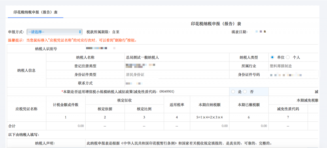The image size is (327, 148).
Task: Click the 应税凭证名称 column header
Action: [x=26, y=109]
